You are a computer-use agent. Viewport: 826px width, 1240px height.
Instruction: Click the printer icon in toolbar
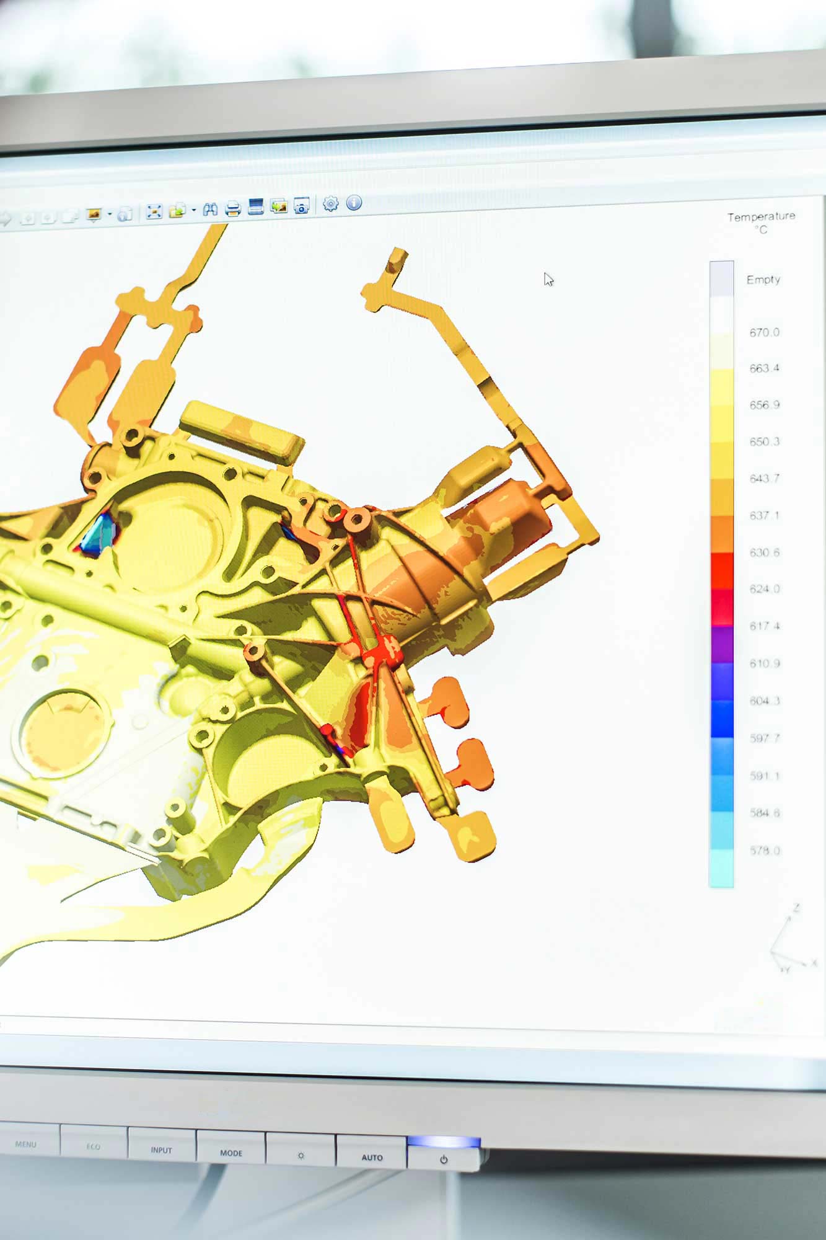(x=233, y=208)
